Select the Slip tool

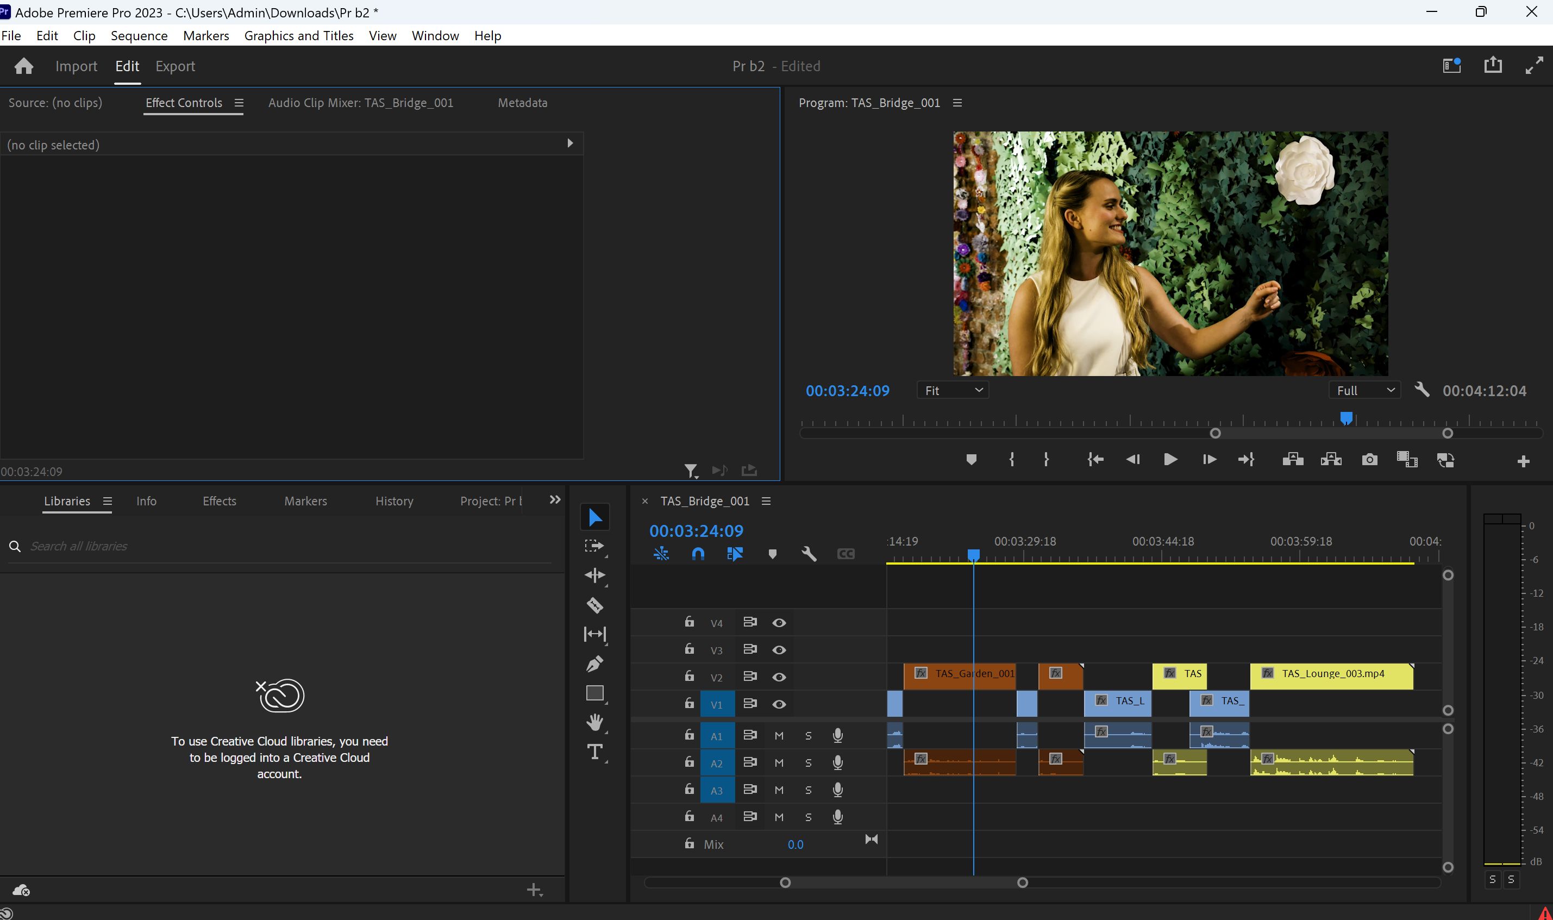click(594, 634)
